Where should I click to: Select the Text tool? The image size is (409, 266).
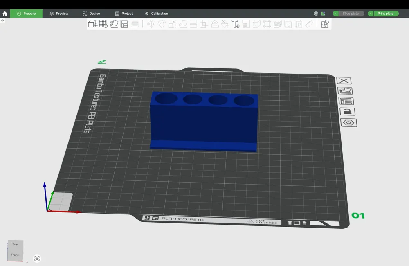pos(236,24)
